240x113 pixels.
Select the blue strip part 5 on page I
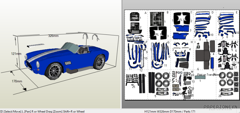[212, 63]
